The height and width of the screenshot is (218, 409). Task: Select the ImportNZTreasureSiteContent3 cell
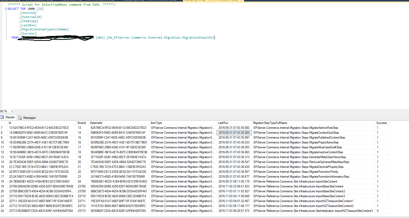coord(313,211)
